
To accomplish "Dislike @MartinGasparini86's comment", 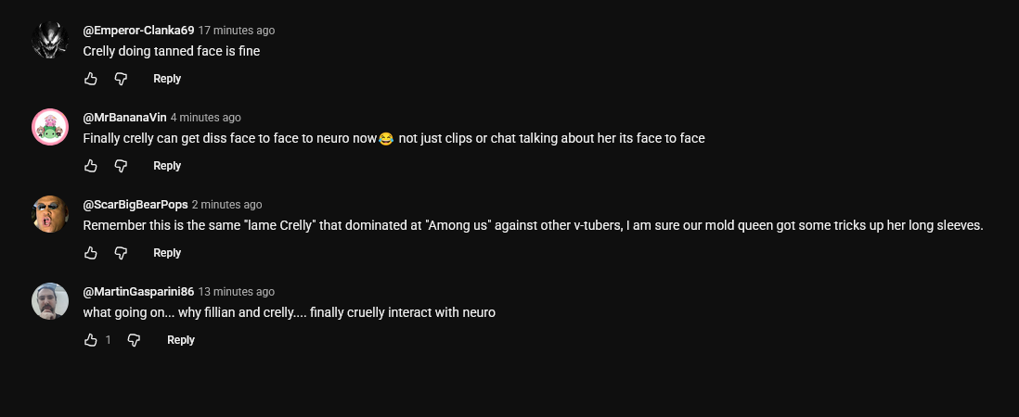I will [x=134, y=340].
